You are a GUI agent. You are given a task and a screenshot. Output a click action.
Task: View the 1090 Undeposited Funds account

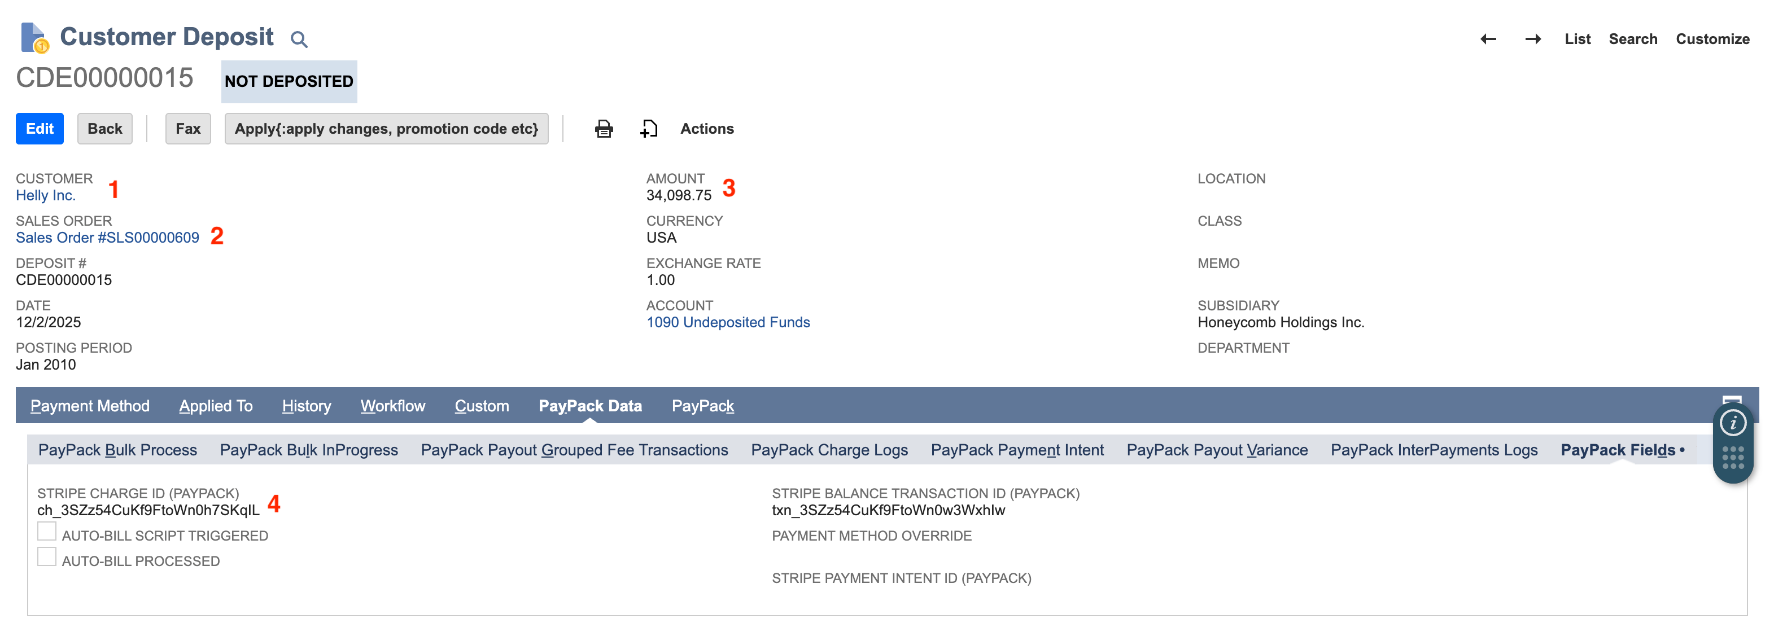pos(728,322)
